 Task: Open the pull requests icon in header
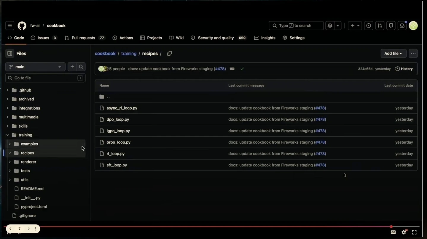coord(380,26)
